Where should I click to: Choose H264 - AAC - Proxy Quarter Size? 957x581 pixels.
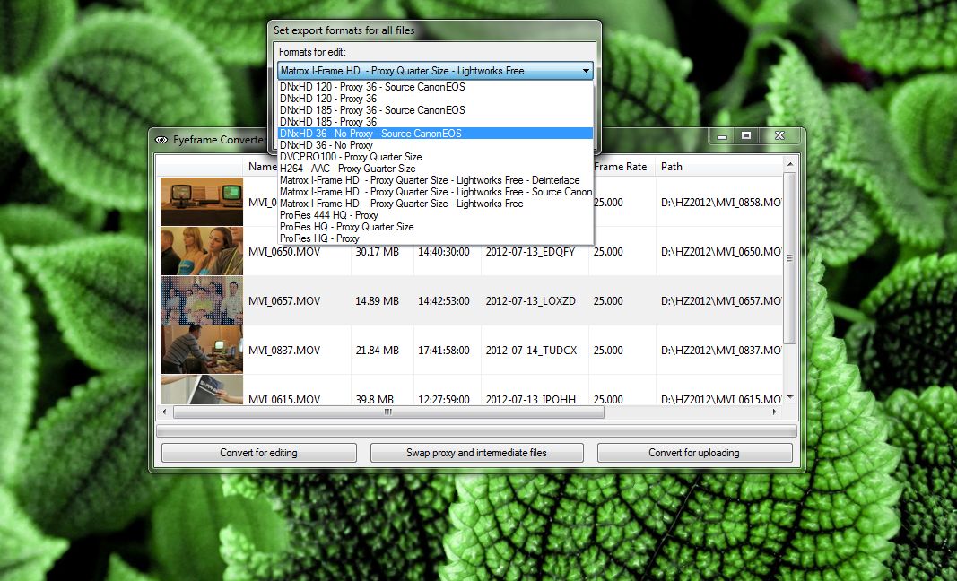[435, 169]
